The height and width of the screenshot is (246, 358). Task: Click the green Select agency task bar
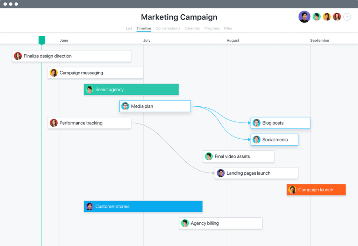[x=131, y=89]
